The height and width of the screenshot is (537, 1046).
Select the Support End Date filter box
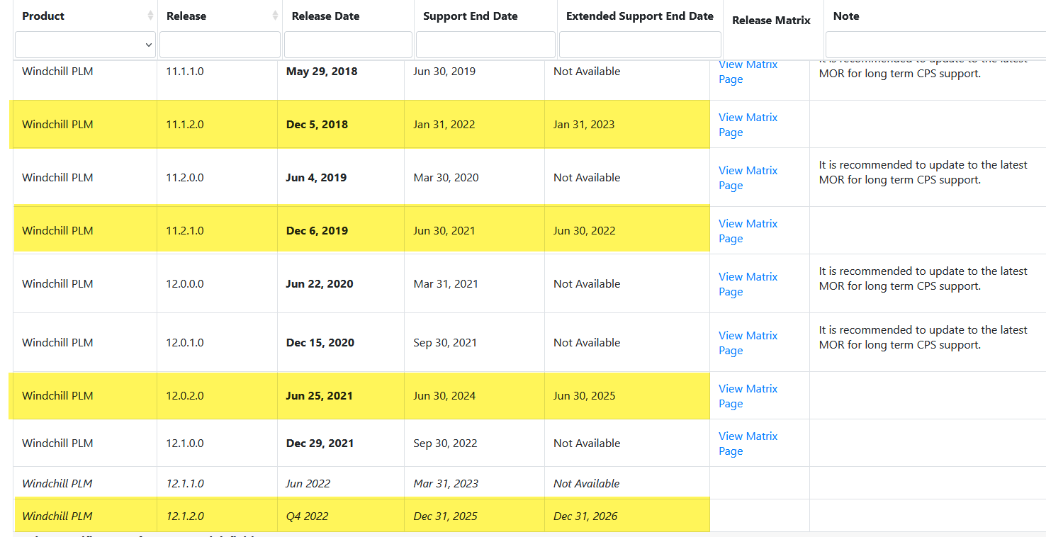coord(485,45)
